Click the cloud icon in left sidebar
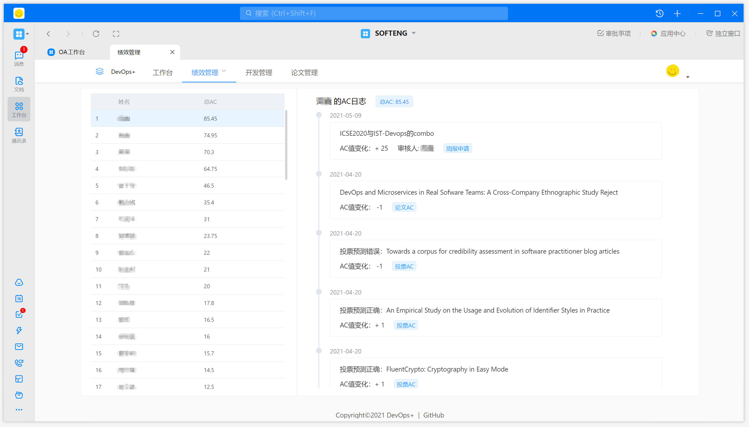The image size is (749, 427). pos(19,282)
